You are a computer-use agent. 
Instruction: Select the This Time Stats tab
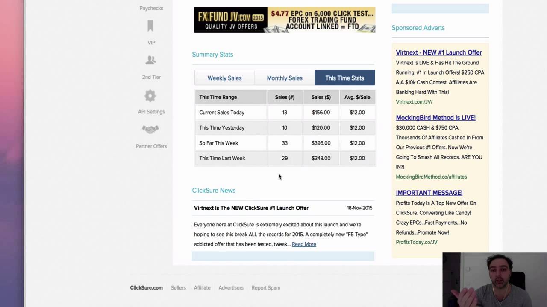(344, 78)
